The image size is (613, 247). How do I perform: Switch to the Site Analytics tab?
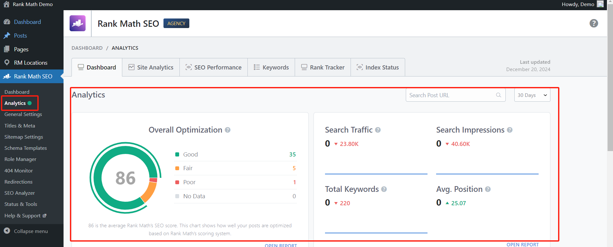pos(151,67)
